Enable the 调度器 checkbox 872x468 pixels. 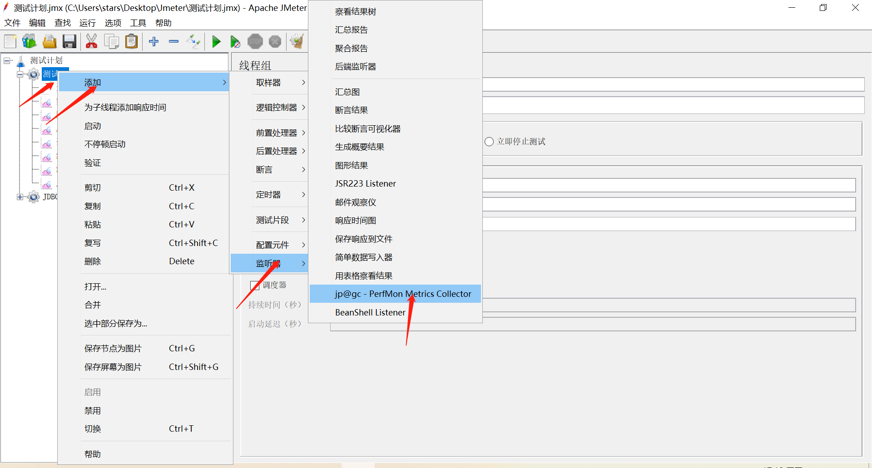click(254, 285)
